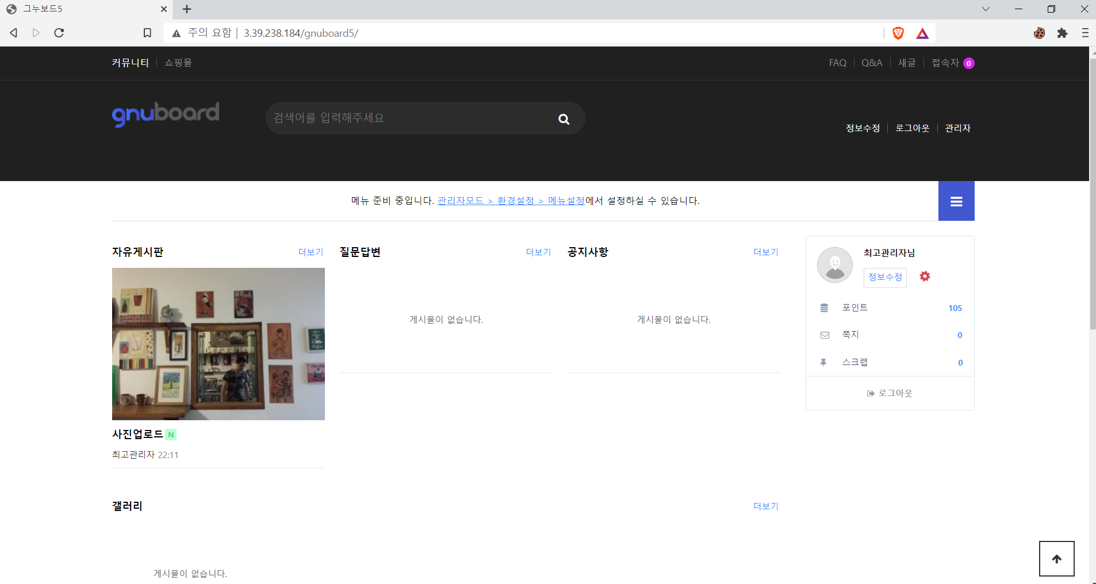The image size is (1096, 584).
Task: Click the 관리자모드 > 환경설정 > 메뉴설정 link
Action: pyautogui.click(x=511, y=201)
